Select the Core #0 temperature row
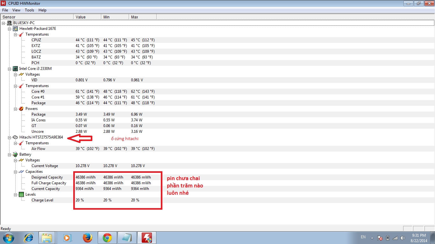Viewport: 435px width, 244px height. pyautogui.click(x=217, y=91)
